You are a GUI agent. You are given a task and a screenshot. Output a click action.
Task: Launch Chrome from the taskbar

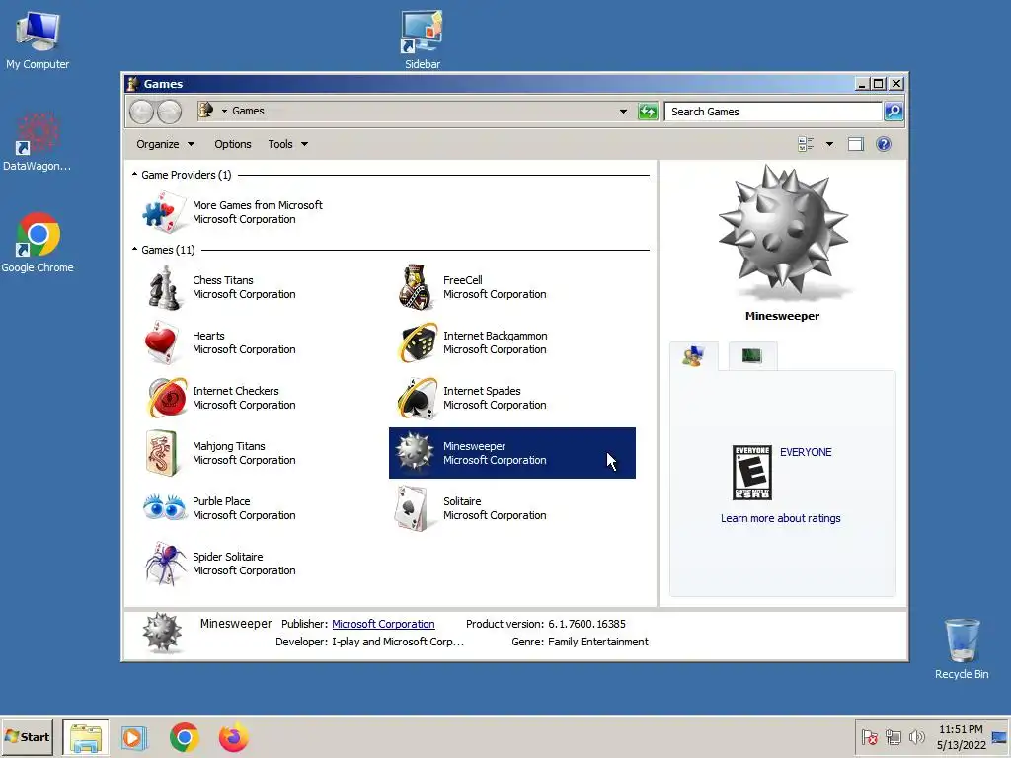click(x=185, y=737)
